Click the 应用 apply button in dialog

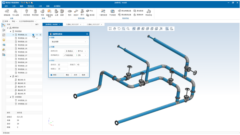click(x=75, y=75)
